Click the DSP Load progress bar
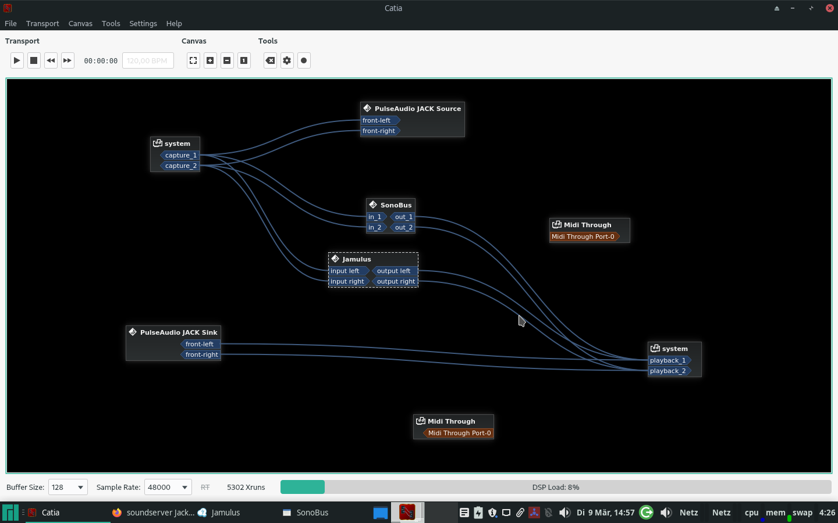Image resolution: width=838 pixels, height=523 pixels. coord(555,487)
